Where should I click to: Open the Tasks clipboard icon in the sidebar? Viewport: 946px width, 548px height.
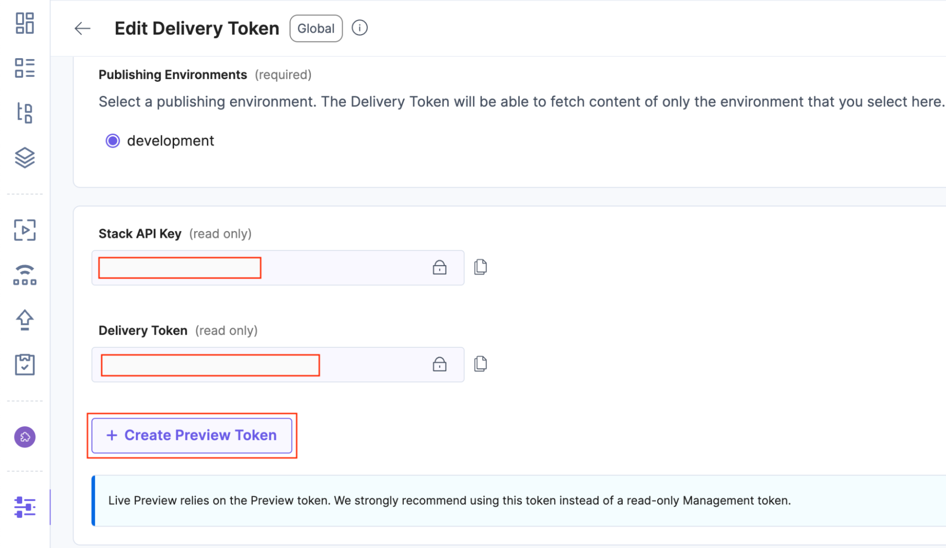pyautogui.click(x=25, y=364)
